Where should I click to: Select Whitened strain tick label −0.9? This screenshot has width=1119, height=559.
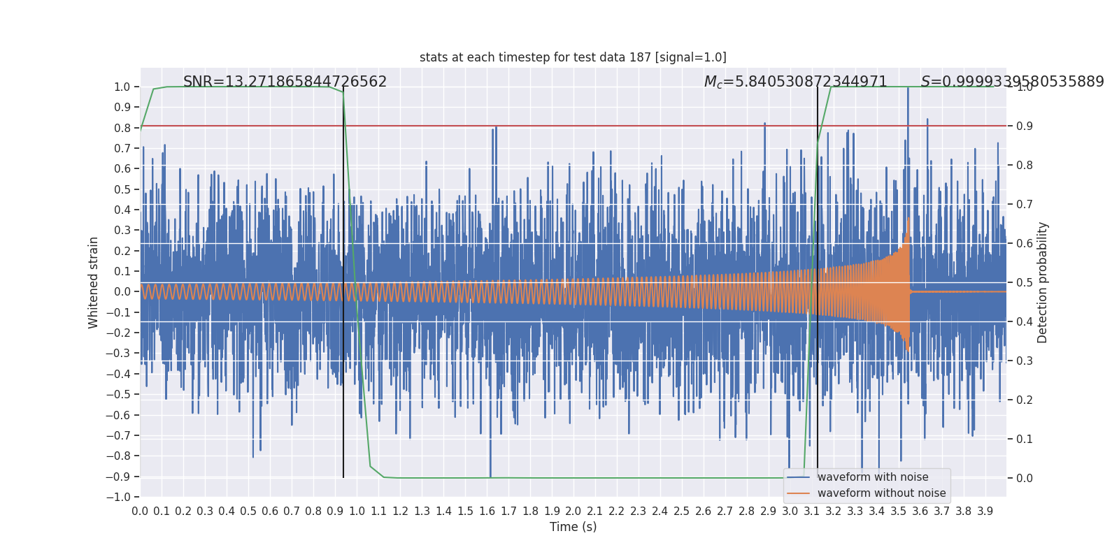pyautogui.click(x=118, y=477)
